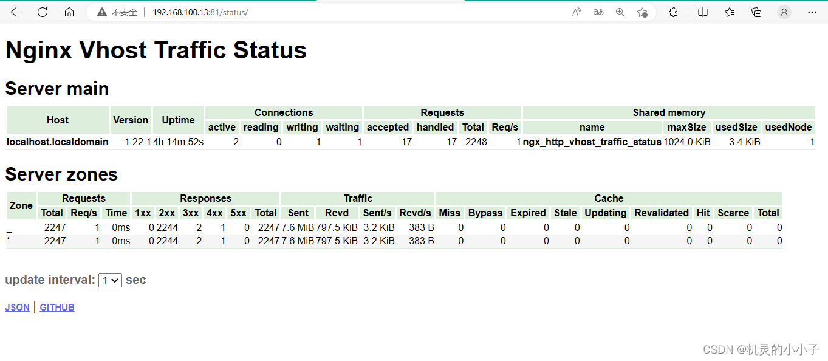Click the 1.22.1 version value

pos(138,142)
